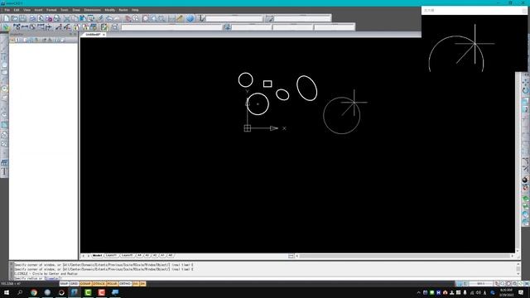
Task: Open the linetype control dropdown
Action: coord(292,27)
